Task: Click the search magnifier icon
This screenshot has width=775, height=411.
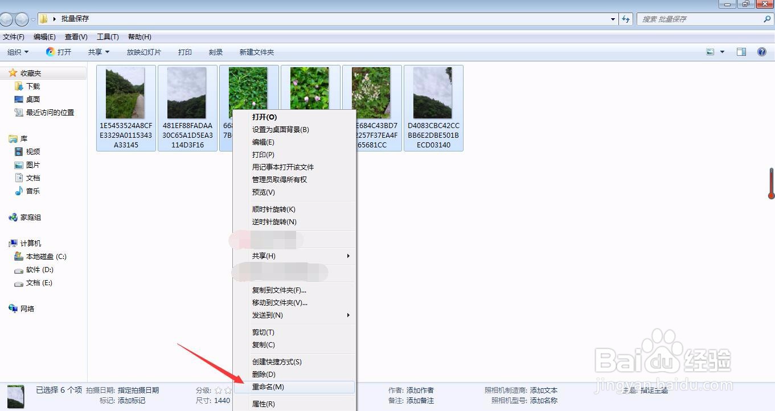Action: (x=767, y=19)
